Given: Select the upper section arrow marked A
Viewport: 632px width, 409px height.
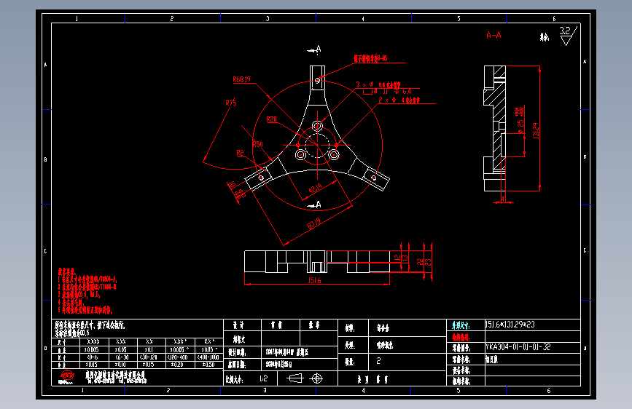Looking at the screenshot, I should [314, 49].
